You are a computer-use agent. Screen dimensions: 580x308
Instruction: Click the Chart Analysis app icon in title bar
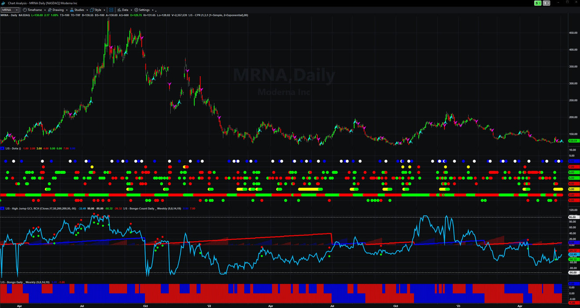3,3
